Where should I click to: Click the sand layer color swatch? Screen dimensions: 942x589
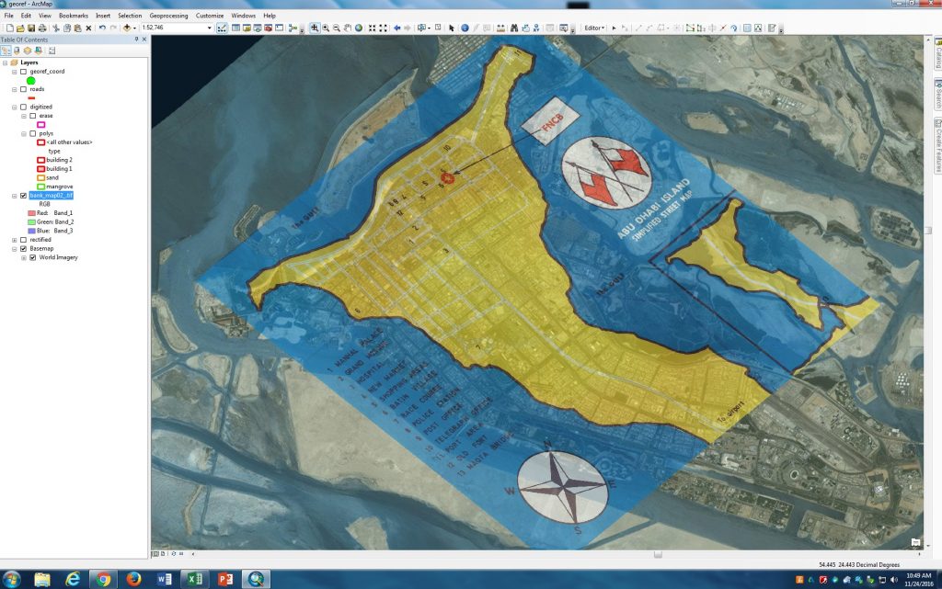point(40,177)
